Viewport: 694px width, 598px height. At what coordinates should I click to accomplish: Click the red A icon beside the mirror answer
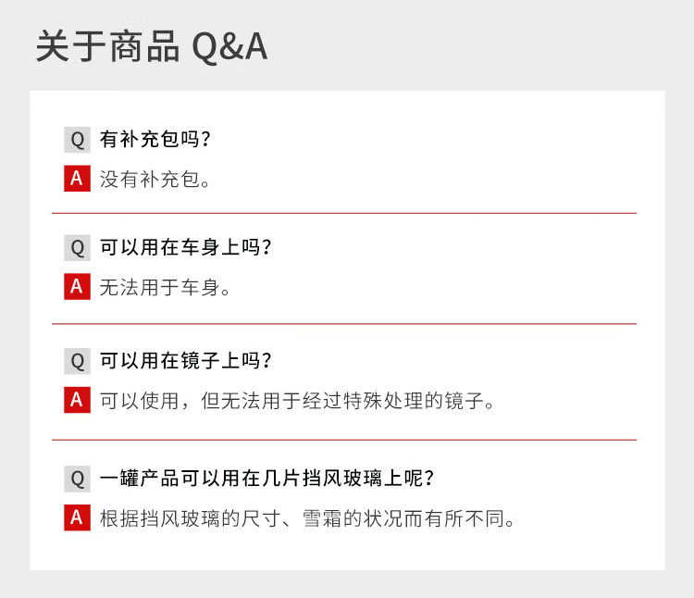point(77,401)
